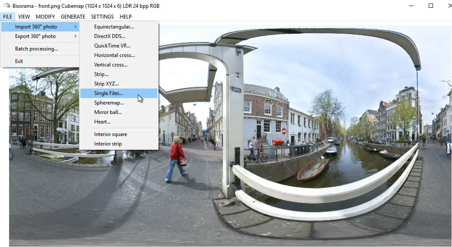Open the GENERATE menu
Viewport: 452px width, 247px height.
tap(73, 17)
